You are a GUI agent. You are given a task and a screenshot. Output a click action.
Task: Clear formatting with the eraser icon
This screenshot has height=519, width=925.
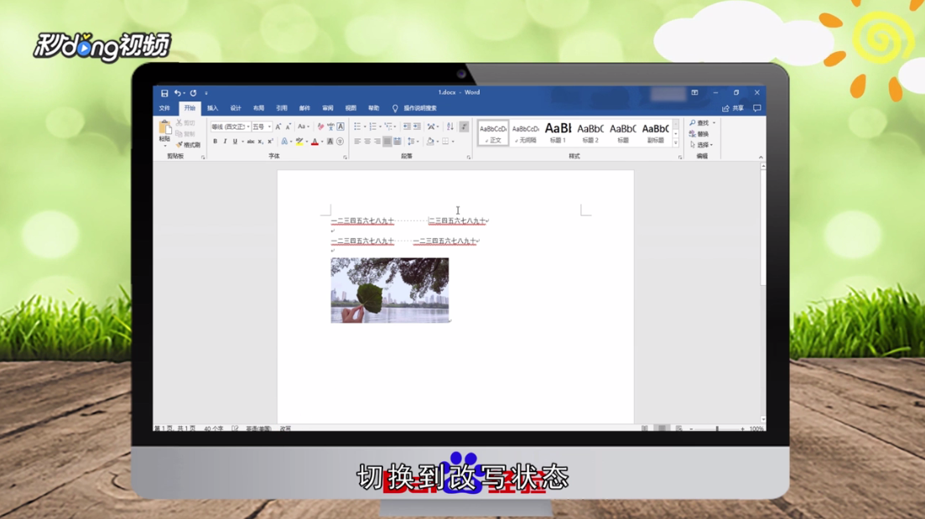(320, 126)
